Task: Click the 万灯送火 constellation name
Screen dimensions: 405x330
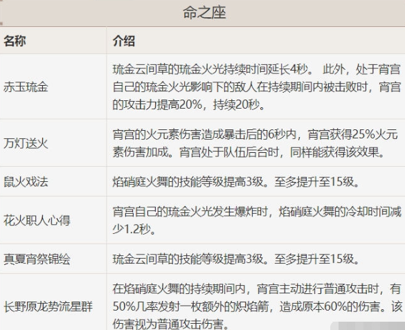Action: tap(26, 143)
